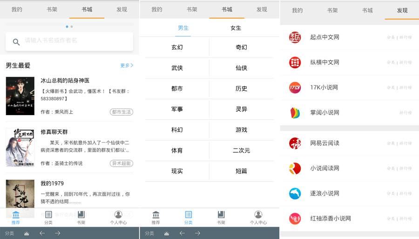This screenshot has width=419, height=239.
Task: Open the 发现 tab on the left screen
Action: 122,9
